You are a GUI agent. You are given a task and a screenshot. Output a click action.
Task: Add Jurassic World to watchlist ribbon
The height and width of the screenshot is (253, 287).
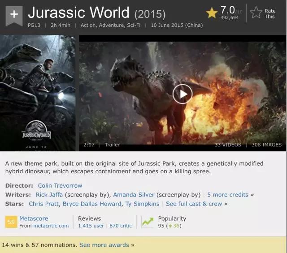pos(14,16)
